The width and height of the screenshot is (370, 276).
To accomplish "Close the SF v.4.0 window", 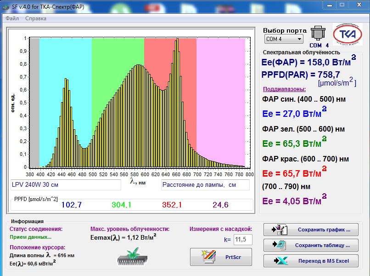I will point(359,5).
